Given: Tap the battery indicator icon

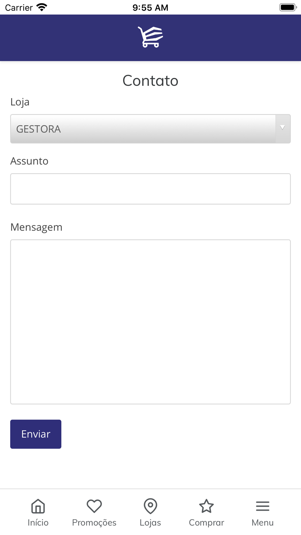Looking at the screenshot, I should click(288, 7).
